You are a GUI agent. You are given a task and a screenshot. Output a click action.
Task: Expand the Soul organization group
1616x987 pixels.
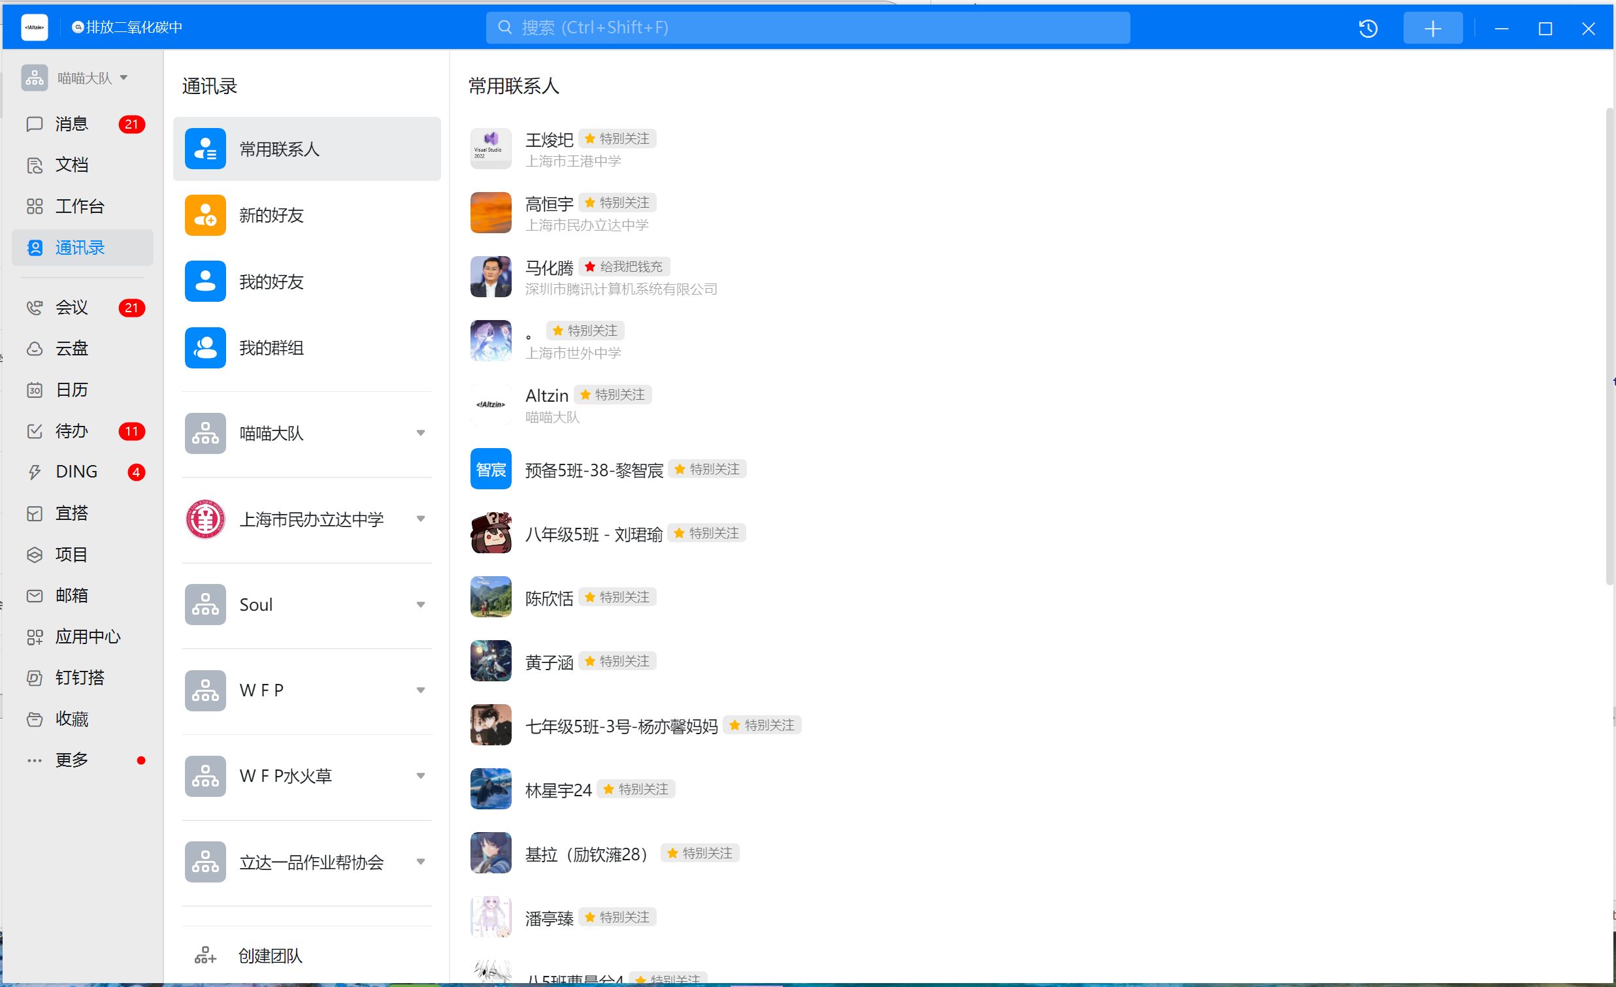[420, 604]
